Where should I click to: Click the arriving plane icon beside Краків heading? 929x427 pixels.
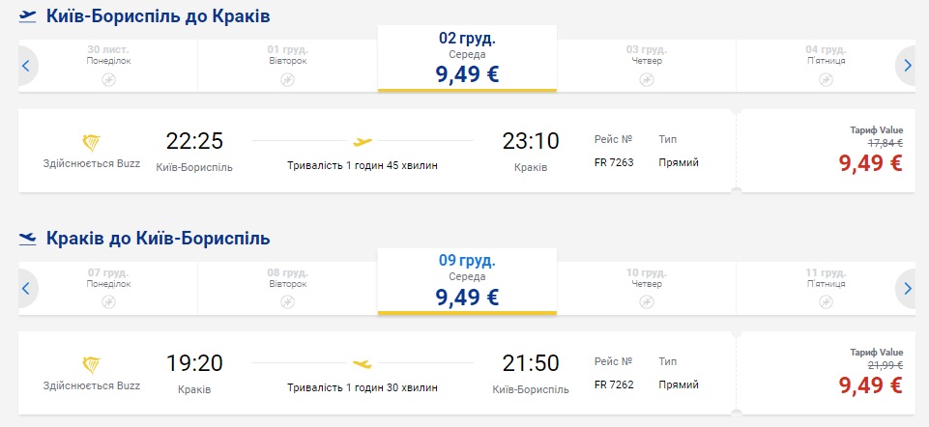(28, 238)
